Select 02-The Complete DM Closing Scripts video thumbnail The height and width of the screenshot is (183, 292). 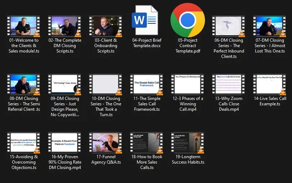click(x=64, y=26)
